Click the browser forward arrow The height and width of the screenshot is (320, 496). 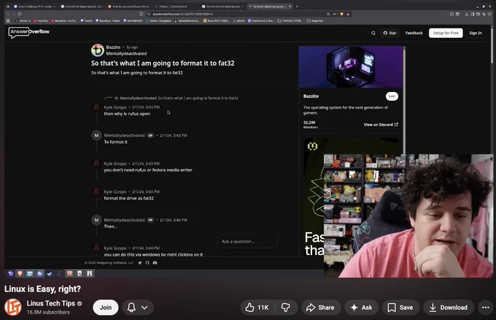click(x=14, y=14)
